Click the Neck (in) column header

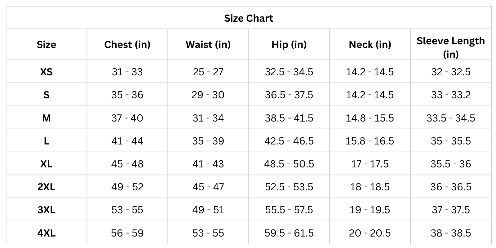[x=370, y=45]
